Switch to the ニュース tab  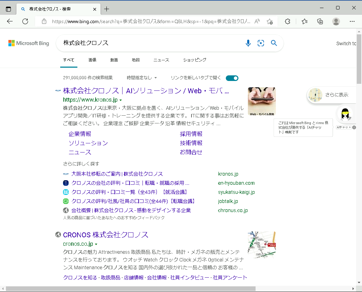pyautogui.click(x=161, y=60)
